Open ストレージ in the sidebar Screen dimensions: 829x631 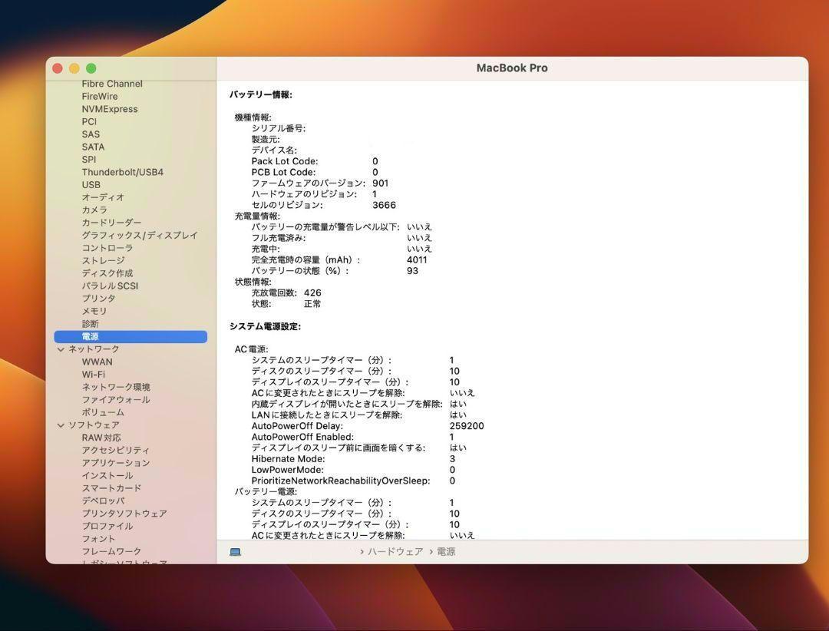tap(103, 261)
